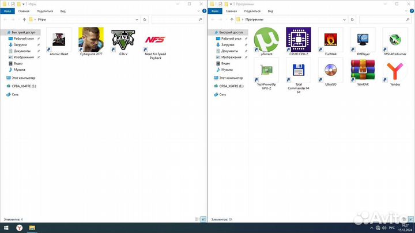Open Quick Access toolbar dropdown in Игры window
The image size is (415, 233).
pyautogui.click(x=23, y=4)
